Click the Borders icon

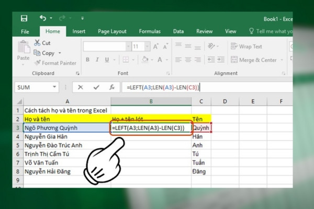tap(126, 60)
